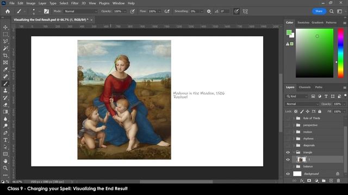Expand the balance group
This screenshot has width=348, height=195.
pos(294,166)
